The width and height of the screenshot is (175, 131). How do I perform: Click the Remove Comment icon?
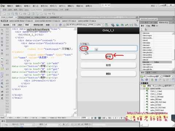click(2, 77)
